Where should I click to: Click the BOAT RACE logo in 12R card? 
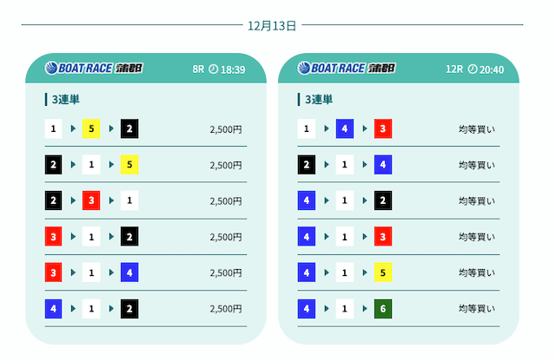click(x=347, y=69)
